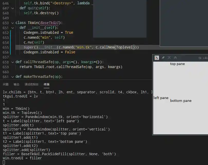Select the 终端 panel tab
This screenshot has height=165, width=208.
(47, 84)
